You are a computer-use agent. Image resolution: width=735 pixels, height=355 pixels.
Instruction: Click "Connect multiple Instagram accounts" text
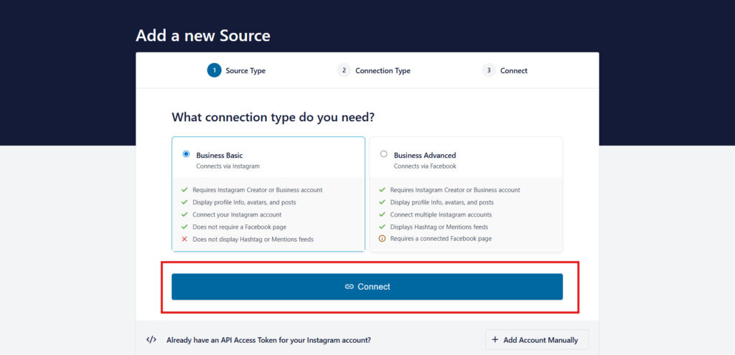point(441,215)
